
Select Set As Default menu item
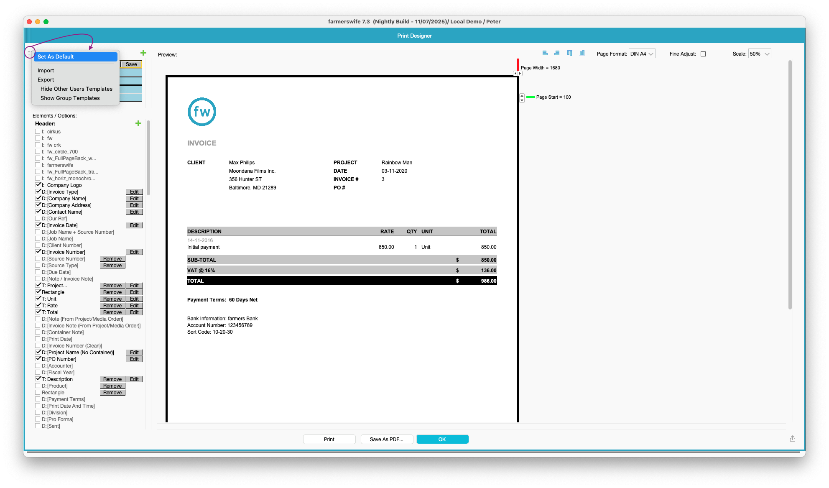[x=75, y=57]
